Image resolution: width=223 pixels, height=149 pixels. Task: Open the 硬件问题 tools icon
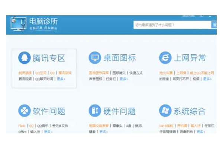[95, 111]
